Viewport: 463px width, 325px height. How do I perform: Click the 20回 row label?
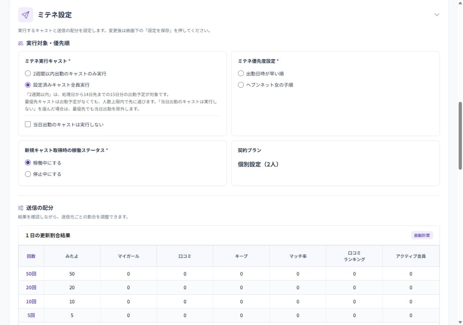tap(31, 288)
